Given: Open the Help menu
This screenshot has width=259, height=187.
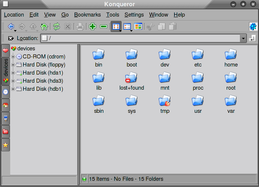Looking at the screenshot, I should pyautogui.click(x=179, y=15).
